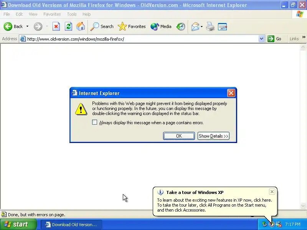Click the IE icon in the title bar
Screen dimensions: 307x230
(x=4, y=5)
